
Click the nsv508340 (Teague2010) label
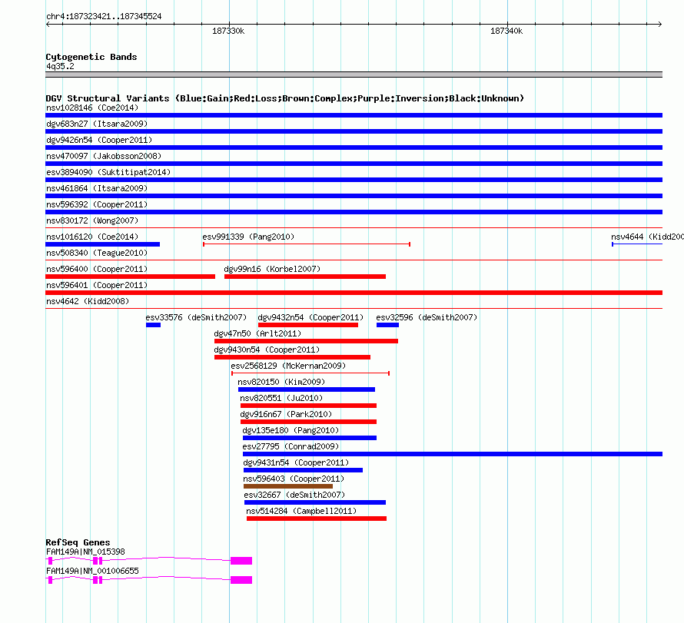click(x=97, y=253)
